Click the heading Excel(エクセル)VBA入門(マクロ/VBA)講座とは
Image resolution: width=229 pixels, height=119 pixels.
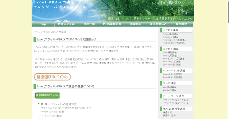pos(66,39)
